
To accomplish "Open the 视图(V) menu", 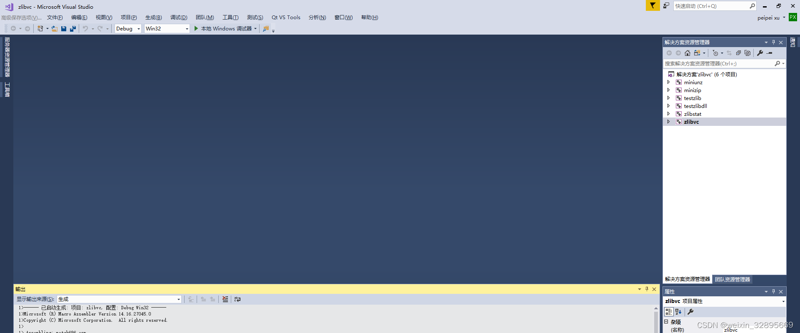I will point(104,18).
